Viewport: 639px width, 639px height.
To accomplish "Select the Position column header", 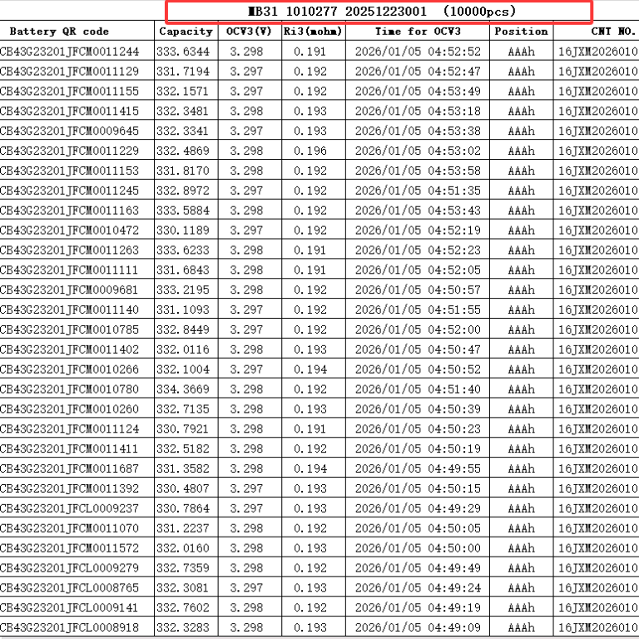I will tap(521, 32).
